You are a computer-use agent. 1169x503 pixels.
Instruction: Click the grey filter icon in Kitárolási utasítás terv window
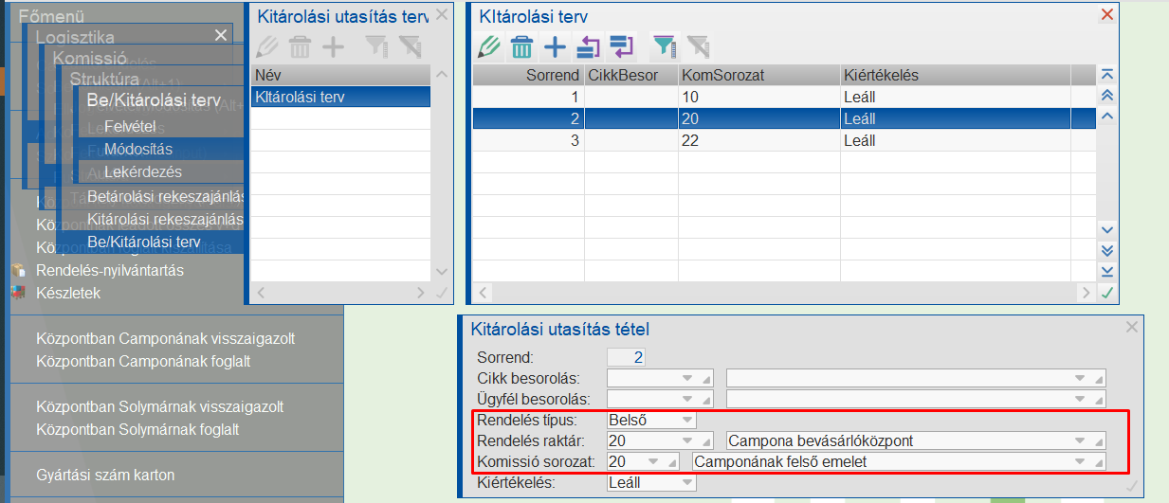(376, 45)
